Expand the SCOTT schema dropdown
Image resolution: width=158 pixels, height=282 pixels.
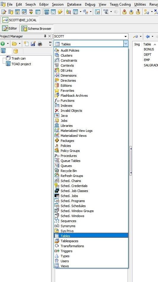pyautogui.click(x=125, y=37)
